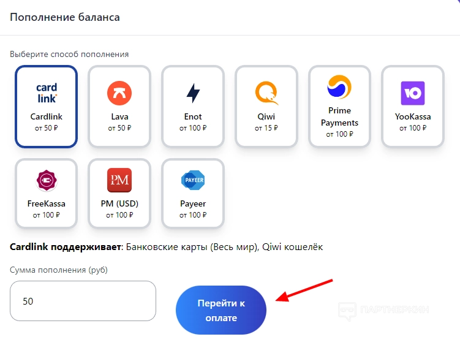Focus the "Сумма пополнения" amount field
This screenshot has height=353, width=460.
click(83, 301)
